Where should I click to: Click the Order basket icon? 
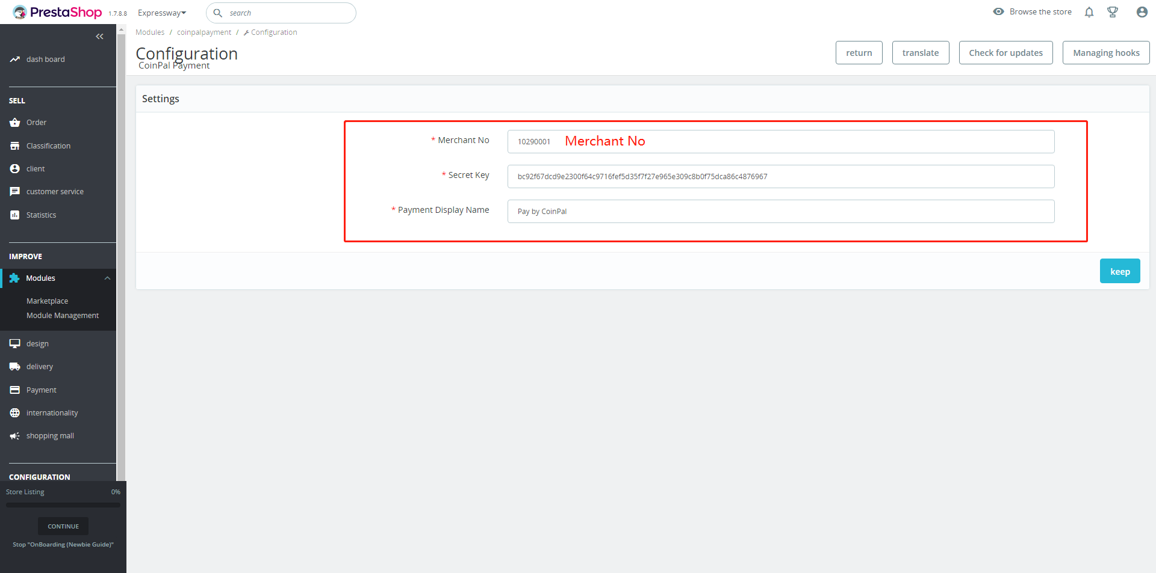[x=15, y=123]
